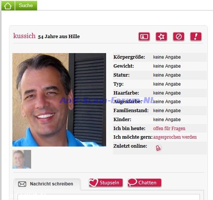Screen dimensions: 213x200
Task: Click the Stupseln button
Action: pos(106,183)
